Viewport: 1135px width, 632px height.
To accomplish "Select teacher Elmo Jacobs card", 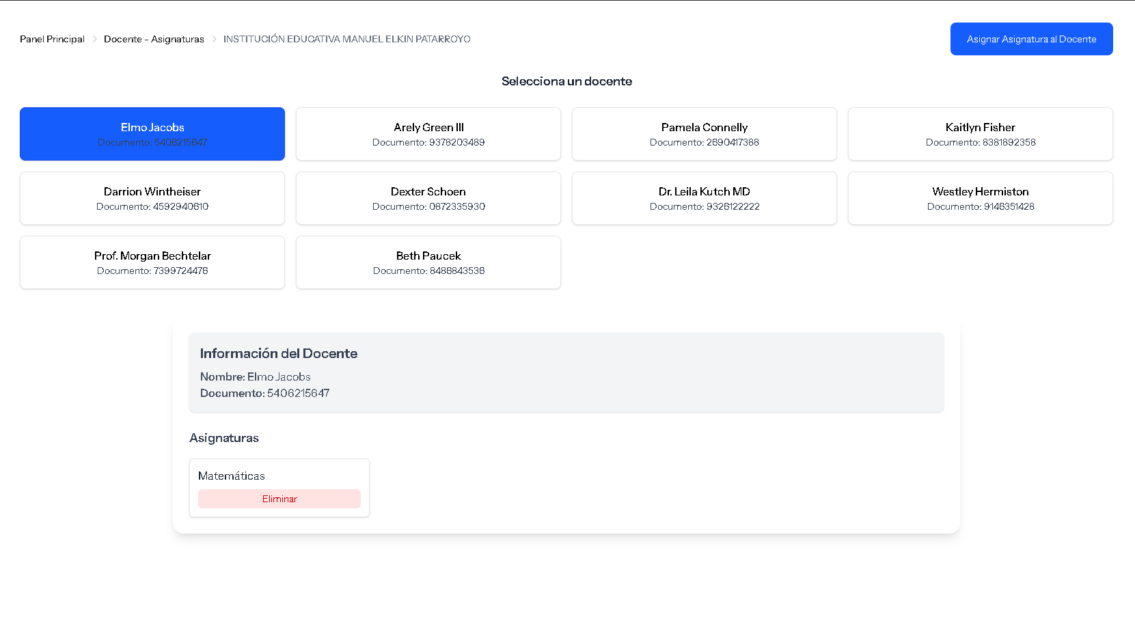I will coord(152,134).
